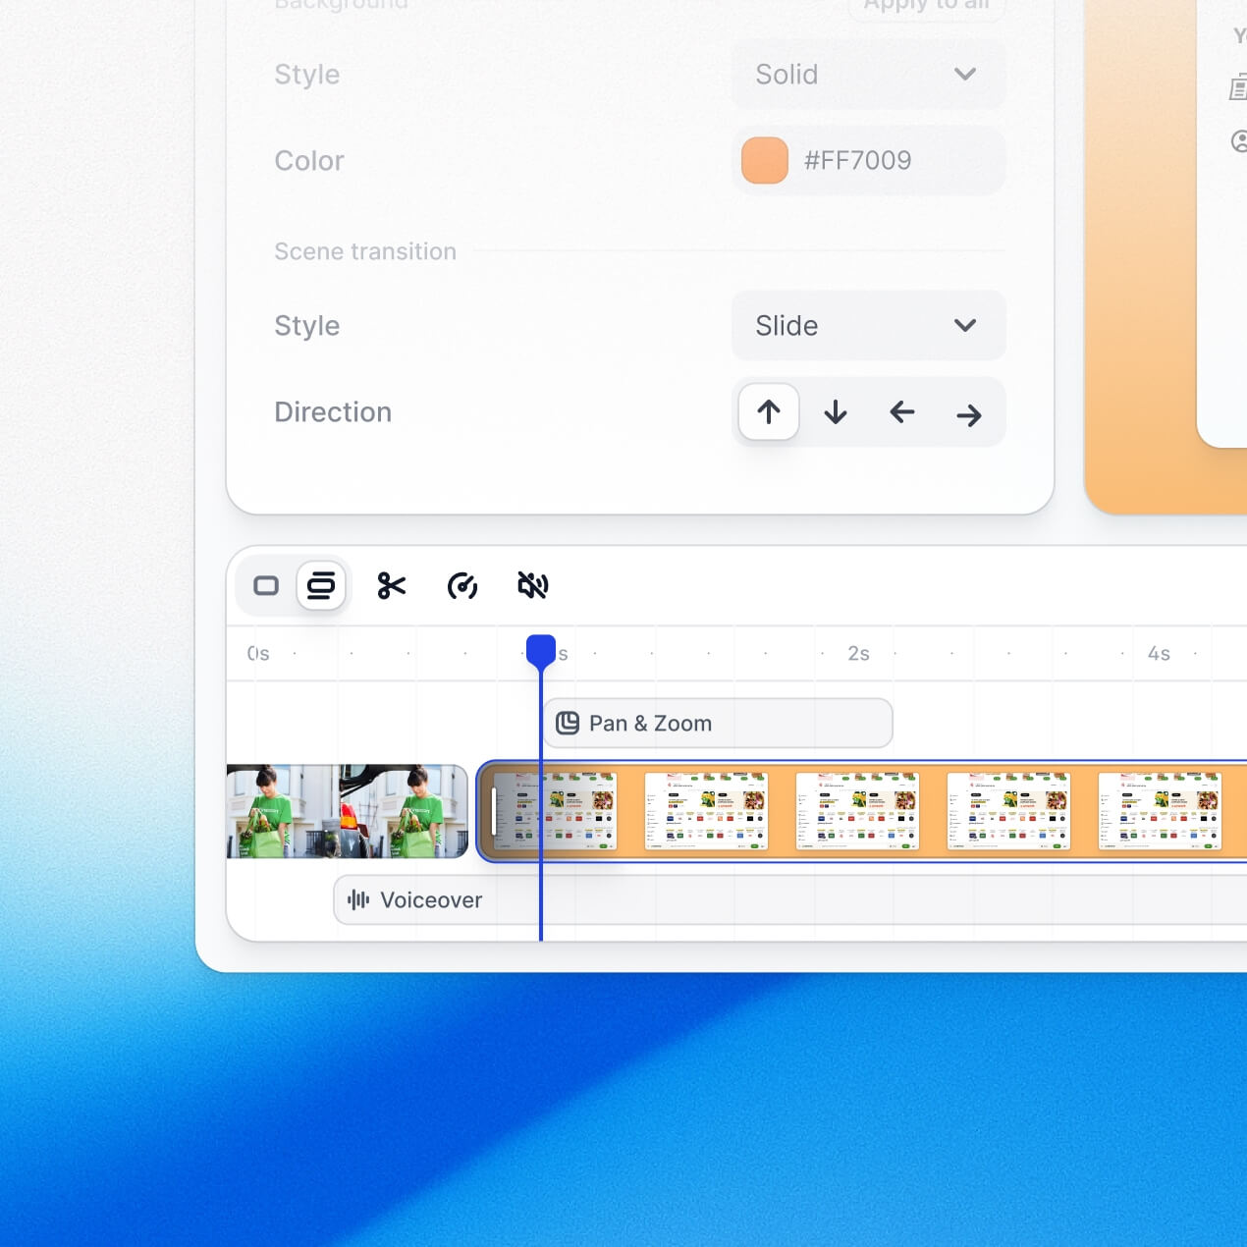Select the orange-highlighted screen recording clip

click(862, 812)
